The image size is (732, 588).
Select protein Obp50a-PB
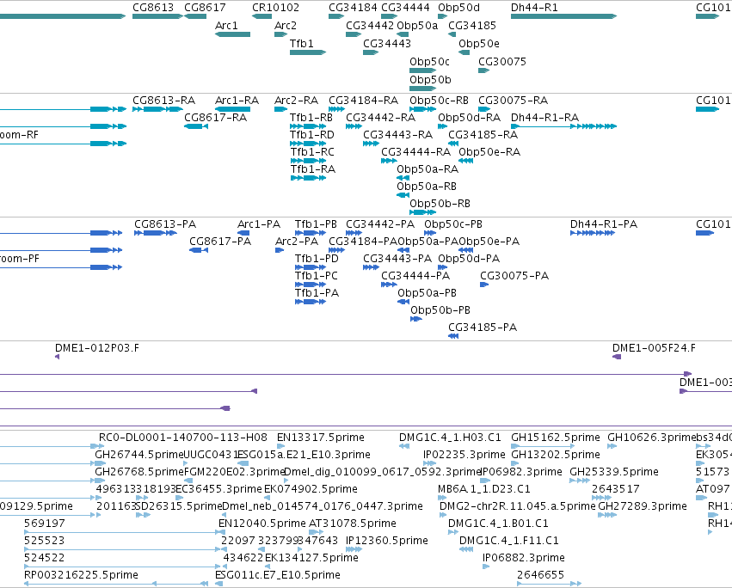428,293
